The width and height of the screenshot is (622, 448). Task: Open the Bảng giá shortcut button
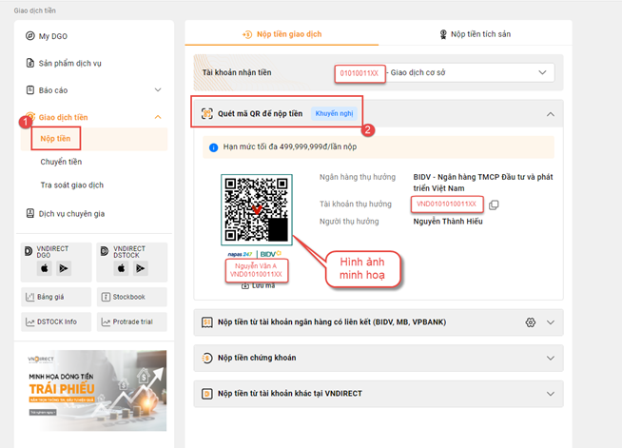click(56, 297)
